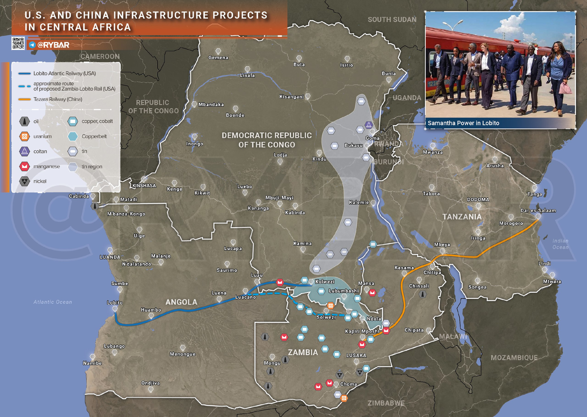Click the tin region legend hexagon
Screen dimensions: 587x417
coord(73,167)
